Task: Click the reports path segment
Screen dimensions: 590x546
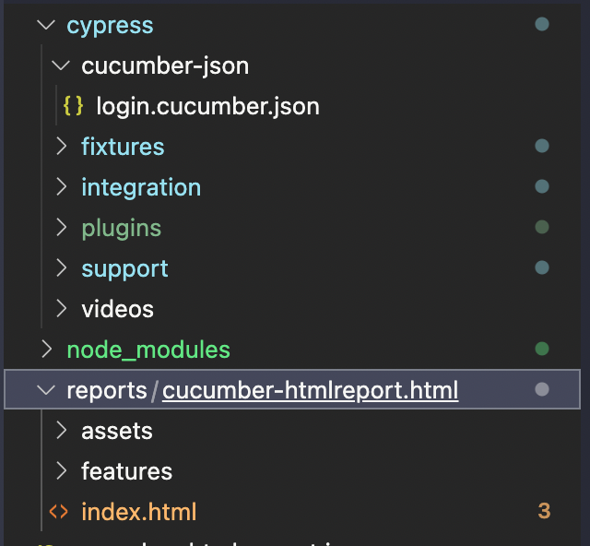Action: [x=107, y=391]
